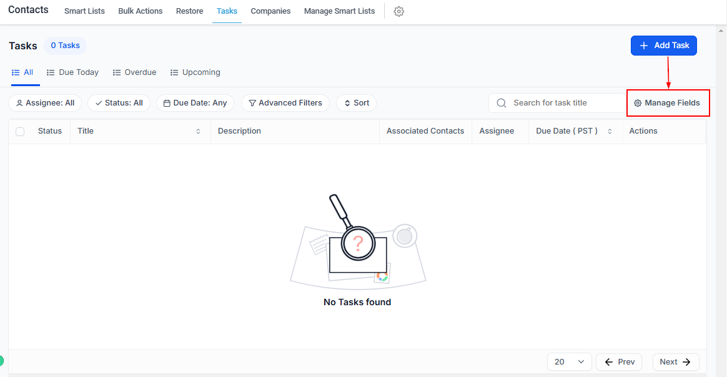The height and width of the screenshot is (377, 727).
Task: Open Advanced Filters panel
Action: pyautogui.click(x=285, y=103)
